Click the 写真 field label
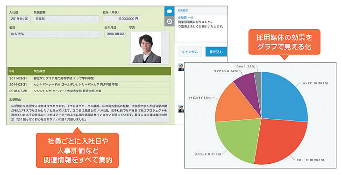Viewport: 342px width, 175px height. 132,27
